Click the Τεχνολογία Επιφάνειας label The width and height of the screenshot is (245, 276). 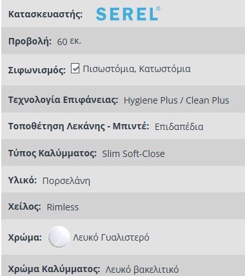pyautogui.click(x=63, y=100)
